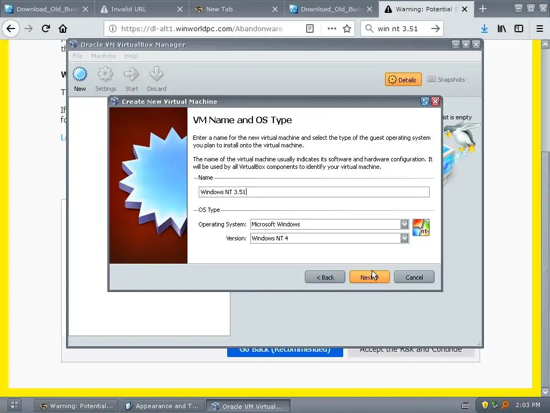Open the File menu in VirtualBox Manager

pos(77,56)
